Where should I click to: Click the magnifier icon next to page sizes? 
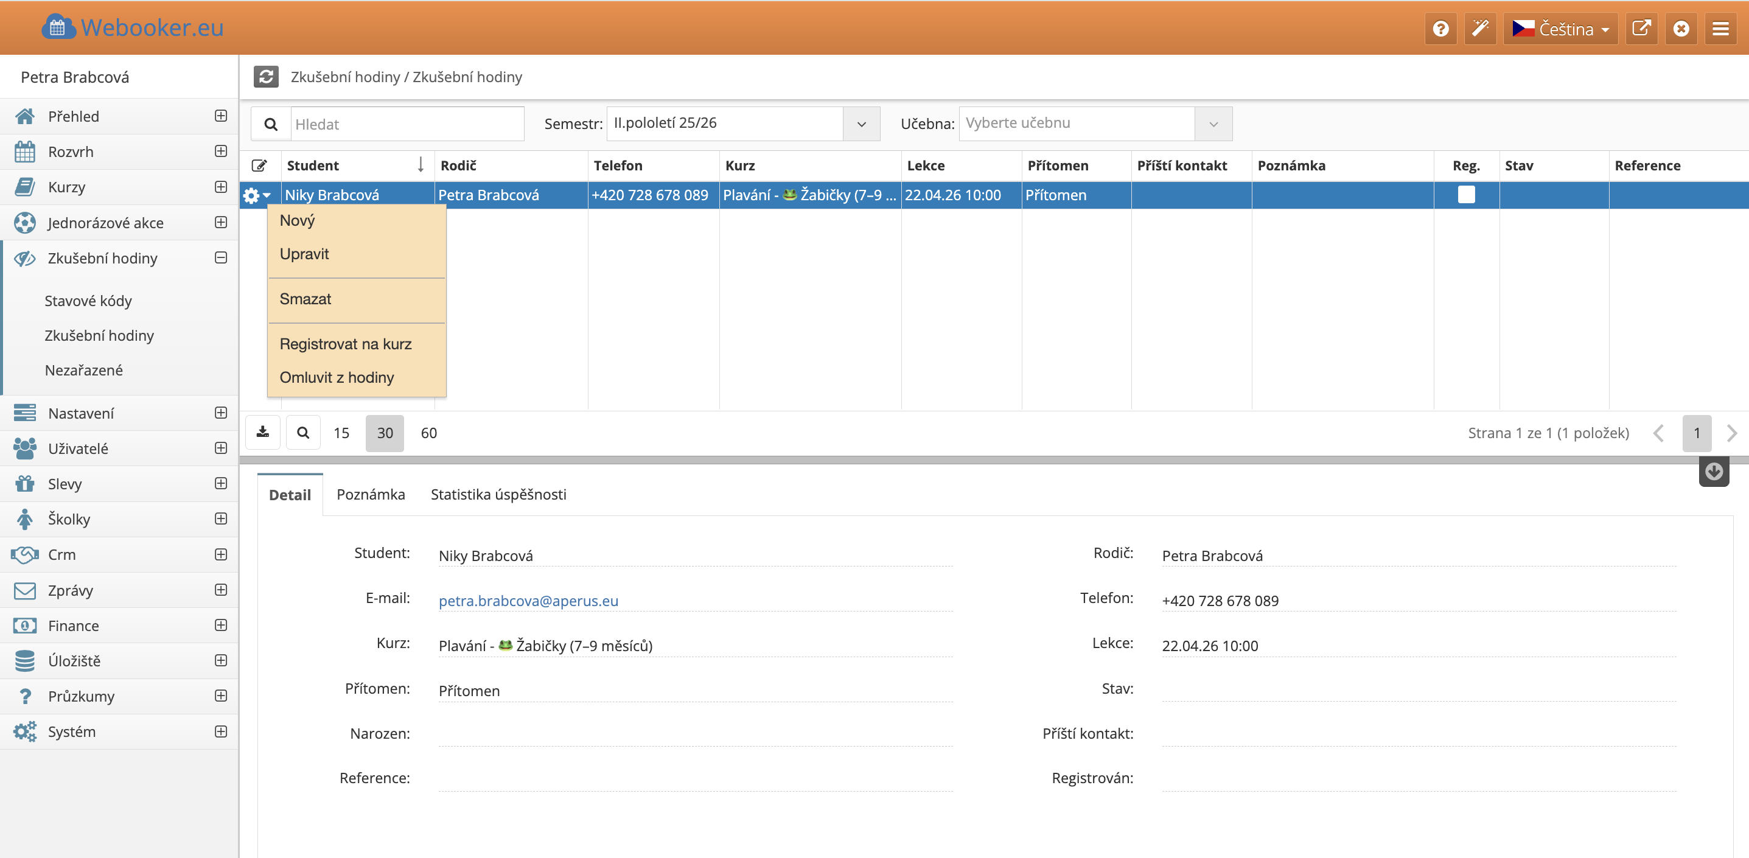pos(303,433)
